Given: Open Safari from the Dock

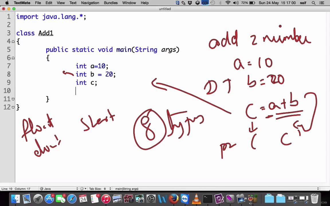Looking at the screenshot, I should (x=72, y=199).
